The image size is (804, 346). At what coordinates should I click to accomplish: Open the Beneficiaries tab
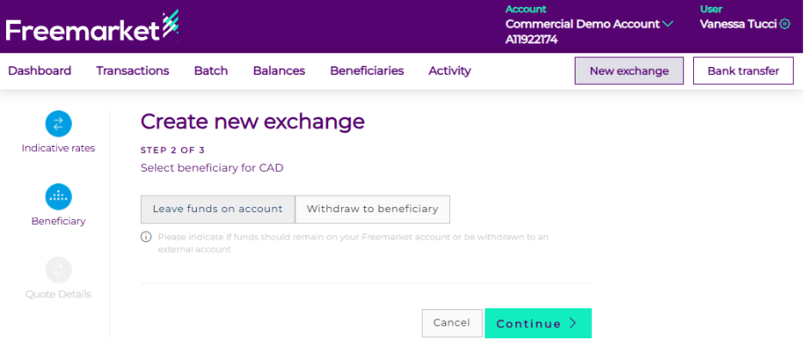click(367, 70)
